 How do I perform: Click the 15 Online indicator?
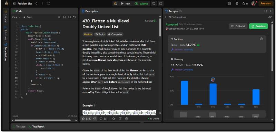pyautogui.click(x=154, y=119)
